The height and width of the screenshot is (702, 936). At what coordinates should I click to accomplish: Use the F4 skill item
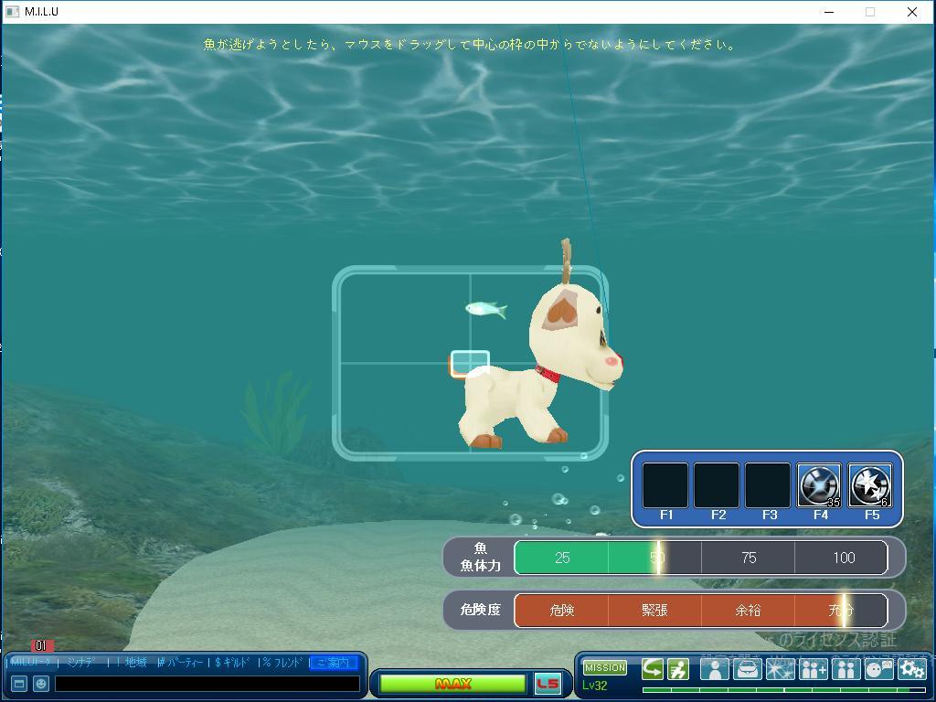point(819,485)
